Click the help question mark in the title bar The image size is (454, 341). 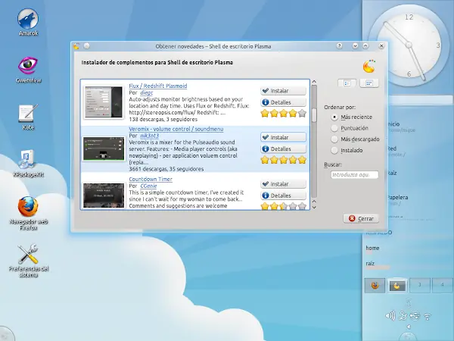339,45
